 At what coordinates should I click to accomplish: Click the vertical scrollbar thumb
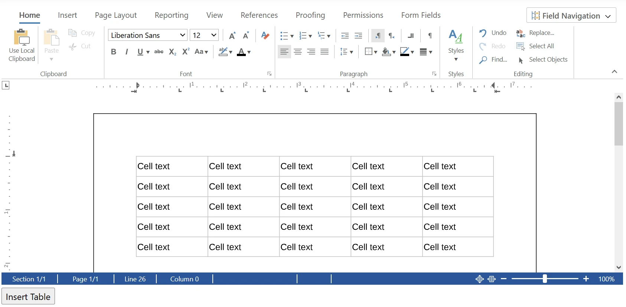(x=619, y=124)
